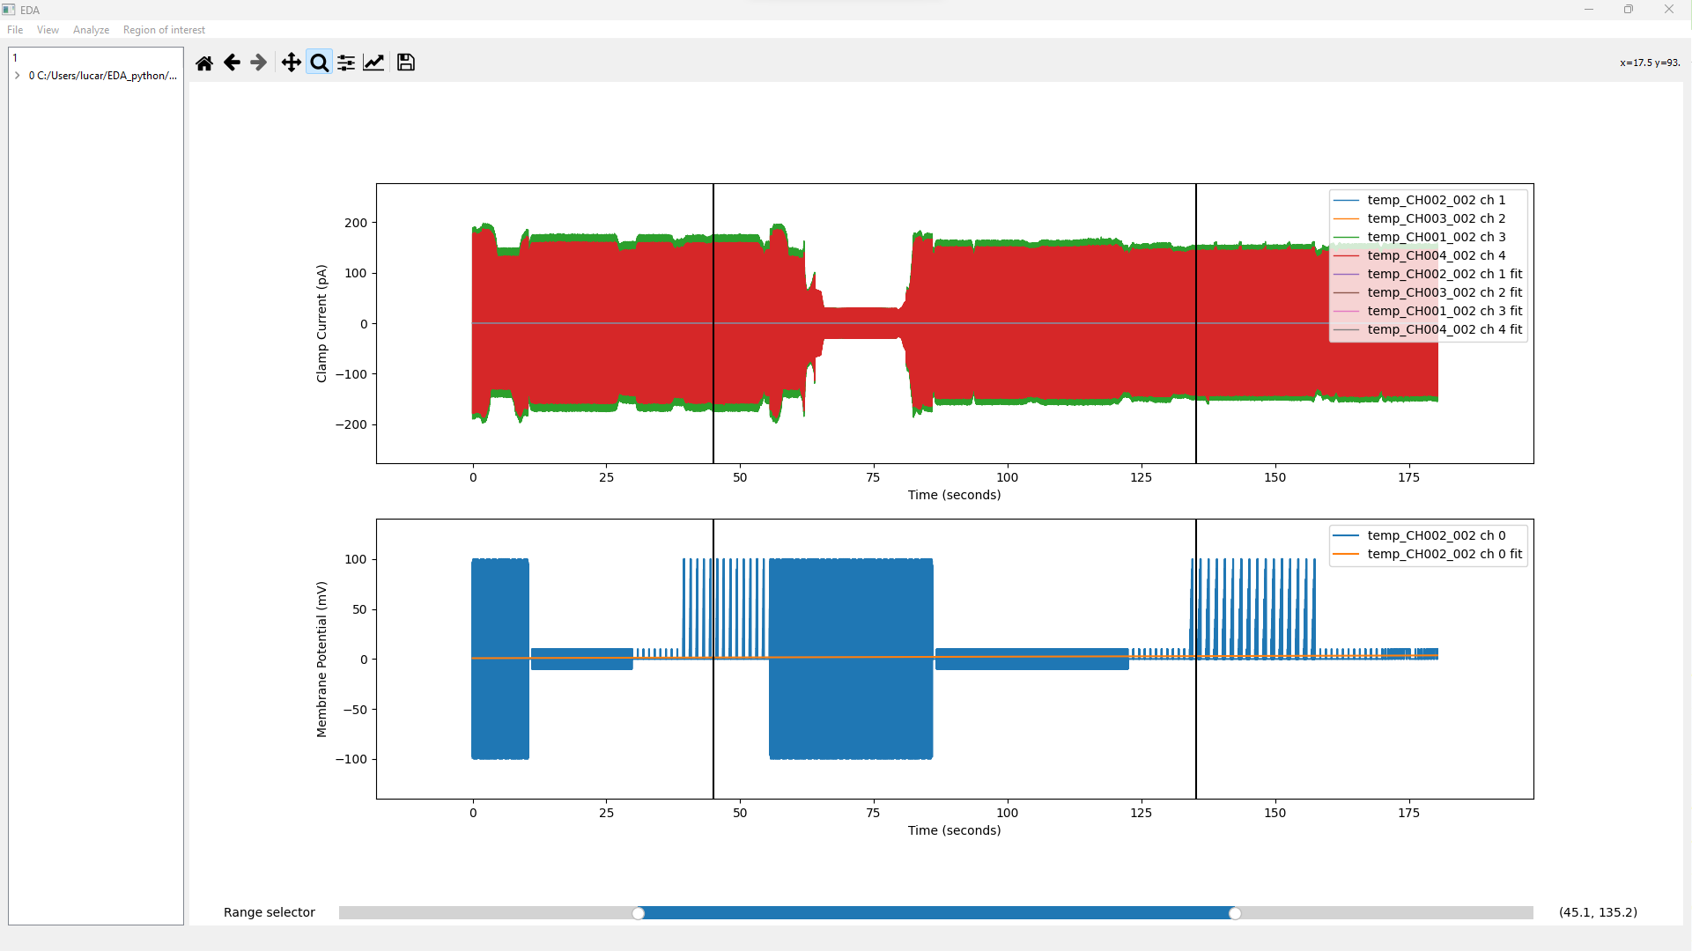This screenshot has width=1692, height=951.
Task: Click upper plot Time (seconds) label
Action: pyautogui.click(x=955, y=495)
